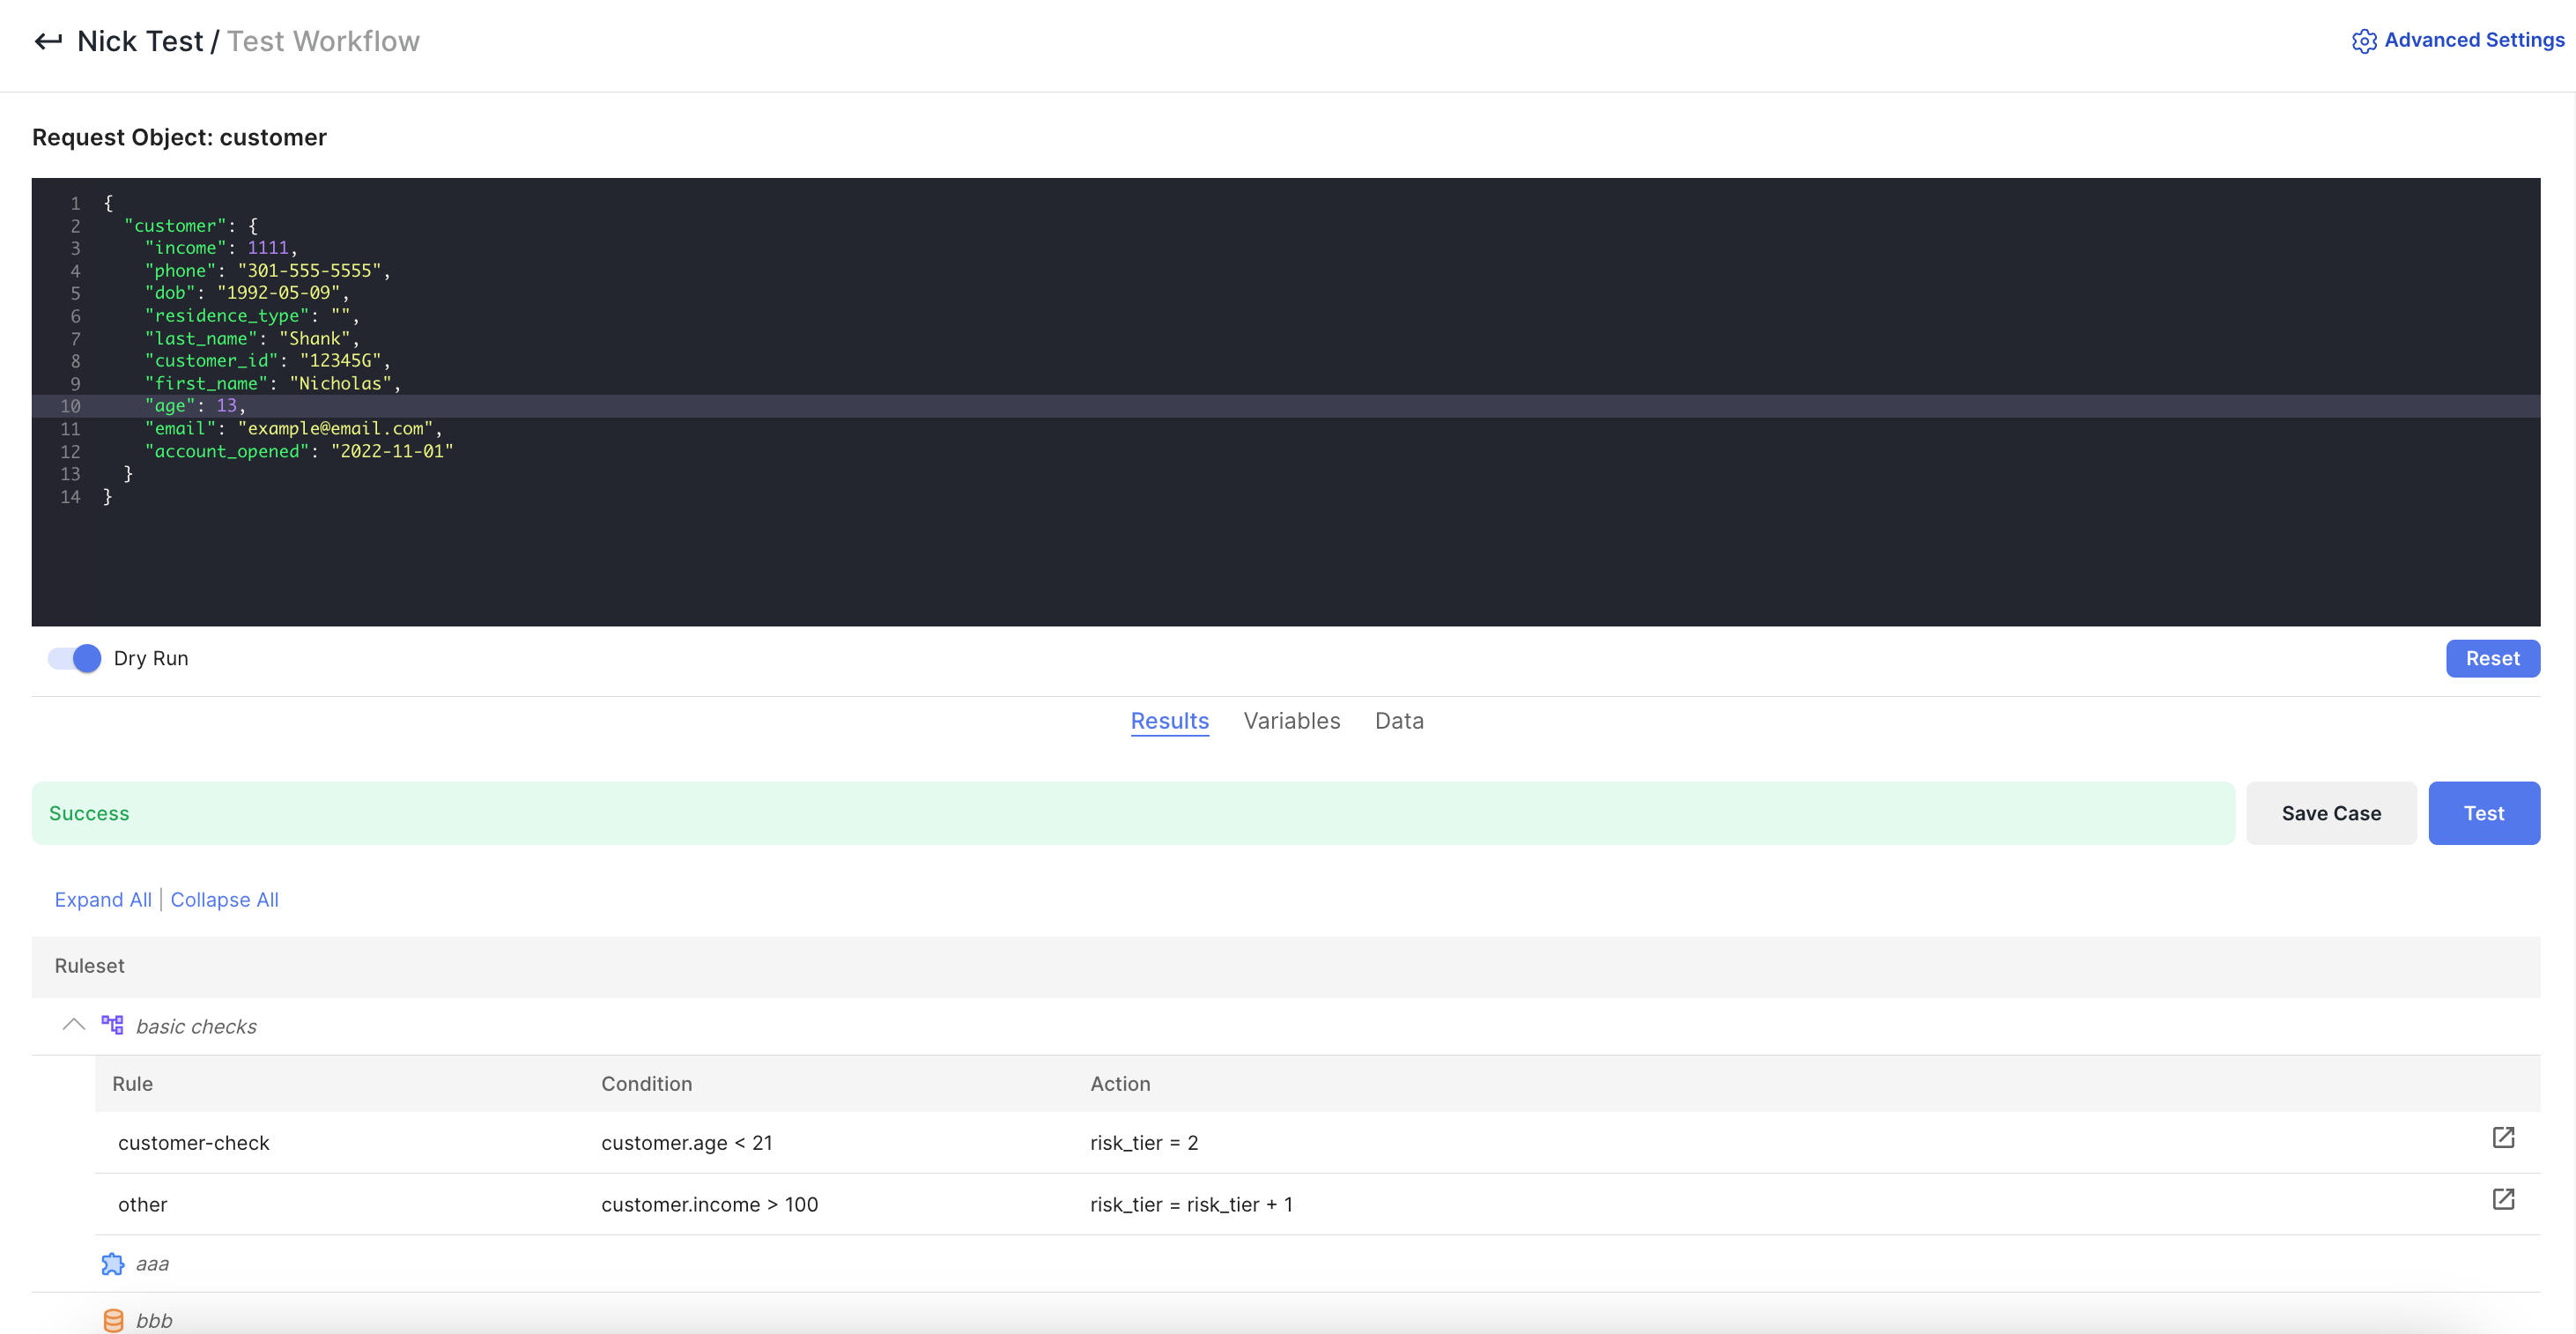Click Expand All link

[x=103, y=899]
